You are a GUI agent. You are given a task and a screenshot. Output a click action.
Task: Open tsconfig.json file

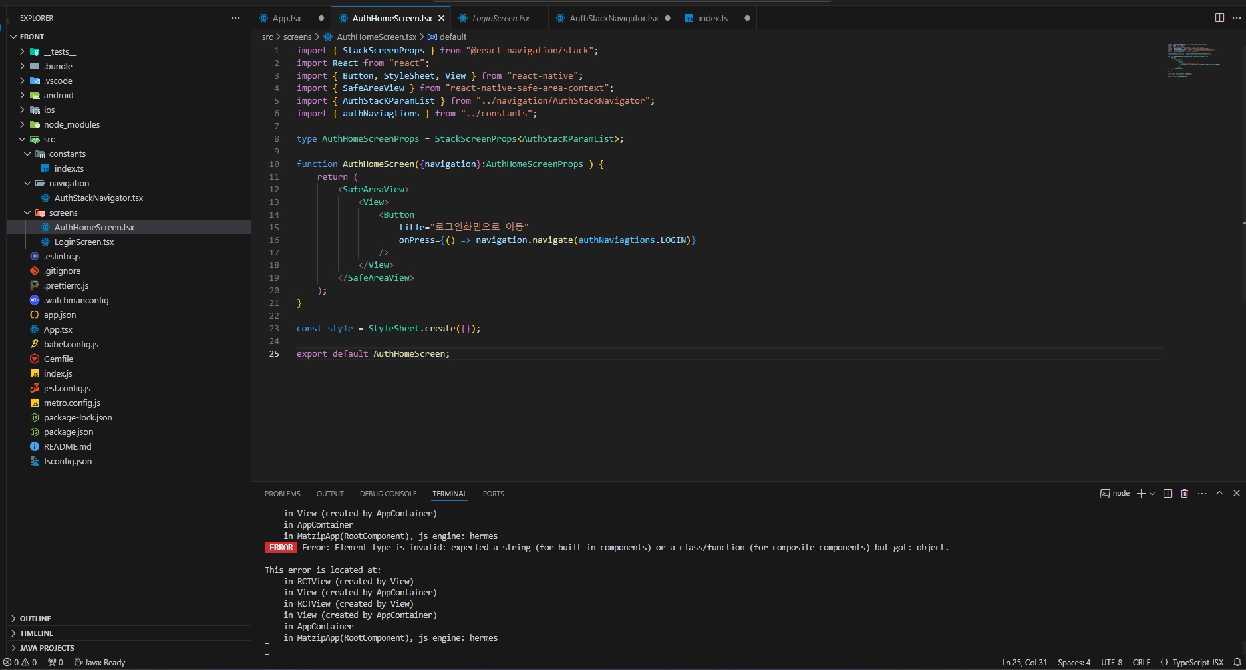pos(129,461)
